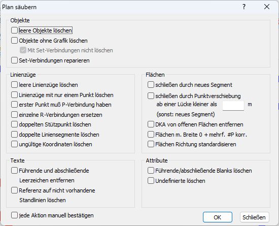Check 'Set-Verbindungen reparieren'
Image resolution: width=279 pixels, height=226 pixels.
coord(14,60)
